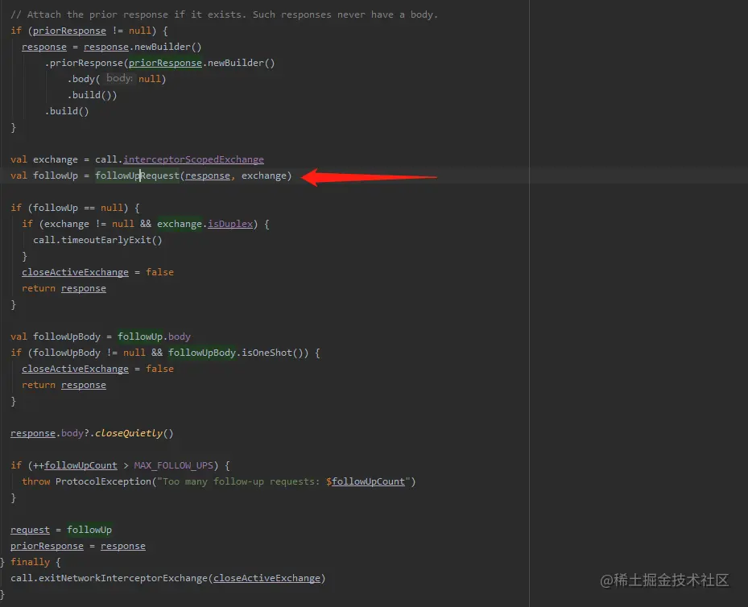Click the '.build())' line
The width and height of the screenshot is (748, 607).
click(92, 95)
